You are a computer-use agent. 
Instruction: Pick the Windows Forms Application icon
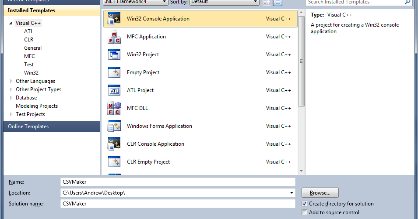coord(114,126)
